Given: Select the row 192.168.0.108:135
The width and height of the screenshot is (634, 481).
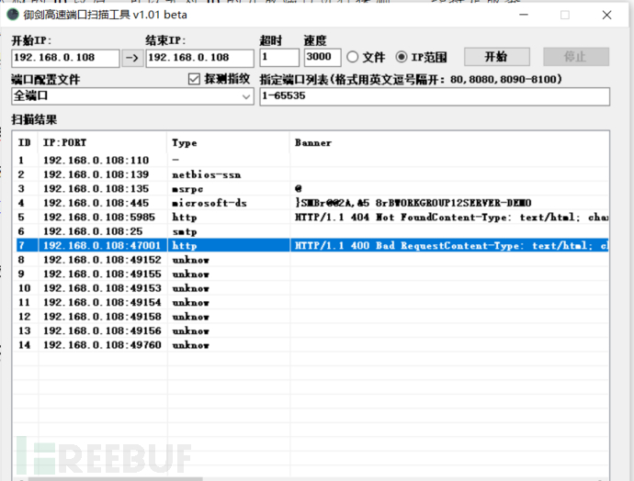Looking at the screenshot, I should 312,188.
